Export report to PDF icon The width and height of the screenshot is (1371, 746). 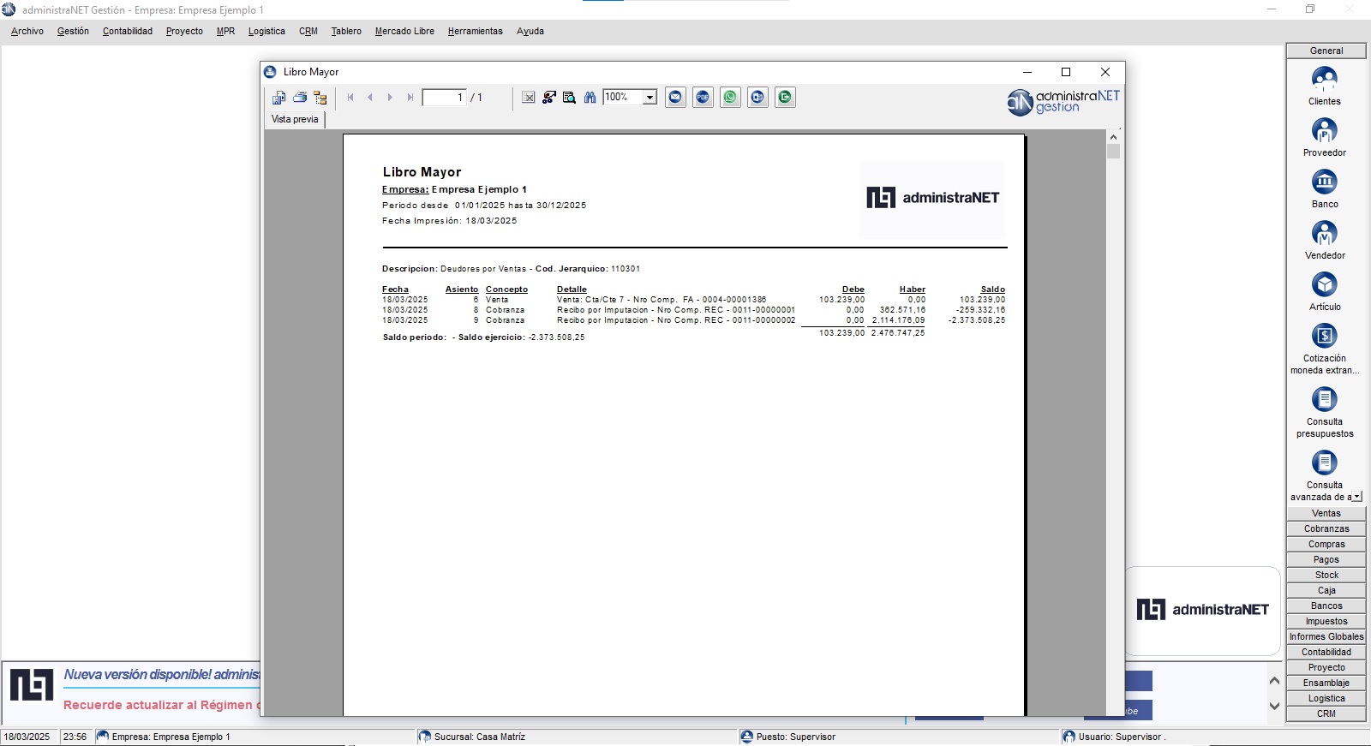pos(703,98)
